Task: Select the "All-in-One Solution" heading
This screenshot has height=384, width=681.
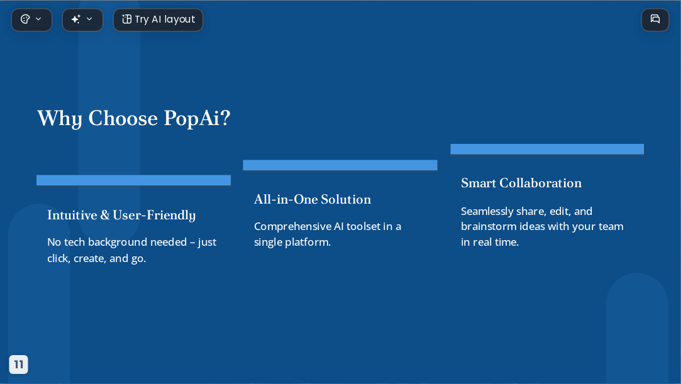Action: point(313,199)
